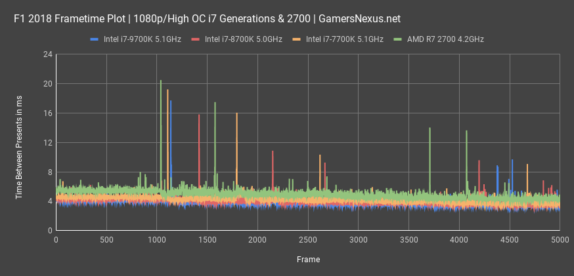574x276 pixels.
Task: Choose the Intel i7-7700K 5.1GHz legend label
Action: click(345, 39)
